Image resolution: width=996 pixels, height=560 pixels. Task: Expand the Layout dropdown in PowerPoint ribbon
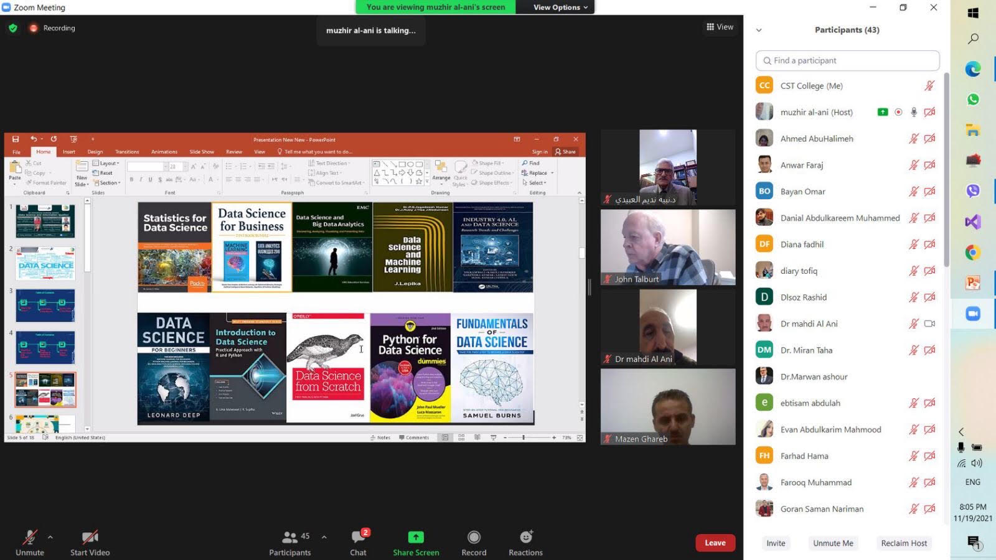coord(106,164)
